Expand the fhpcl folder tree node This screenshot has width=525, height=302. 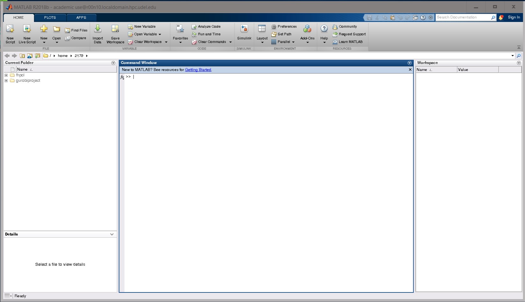pos(6,75)
